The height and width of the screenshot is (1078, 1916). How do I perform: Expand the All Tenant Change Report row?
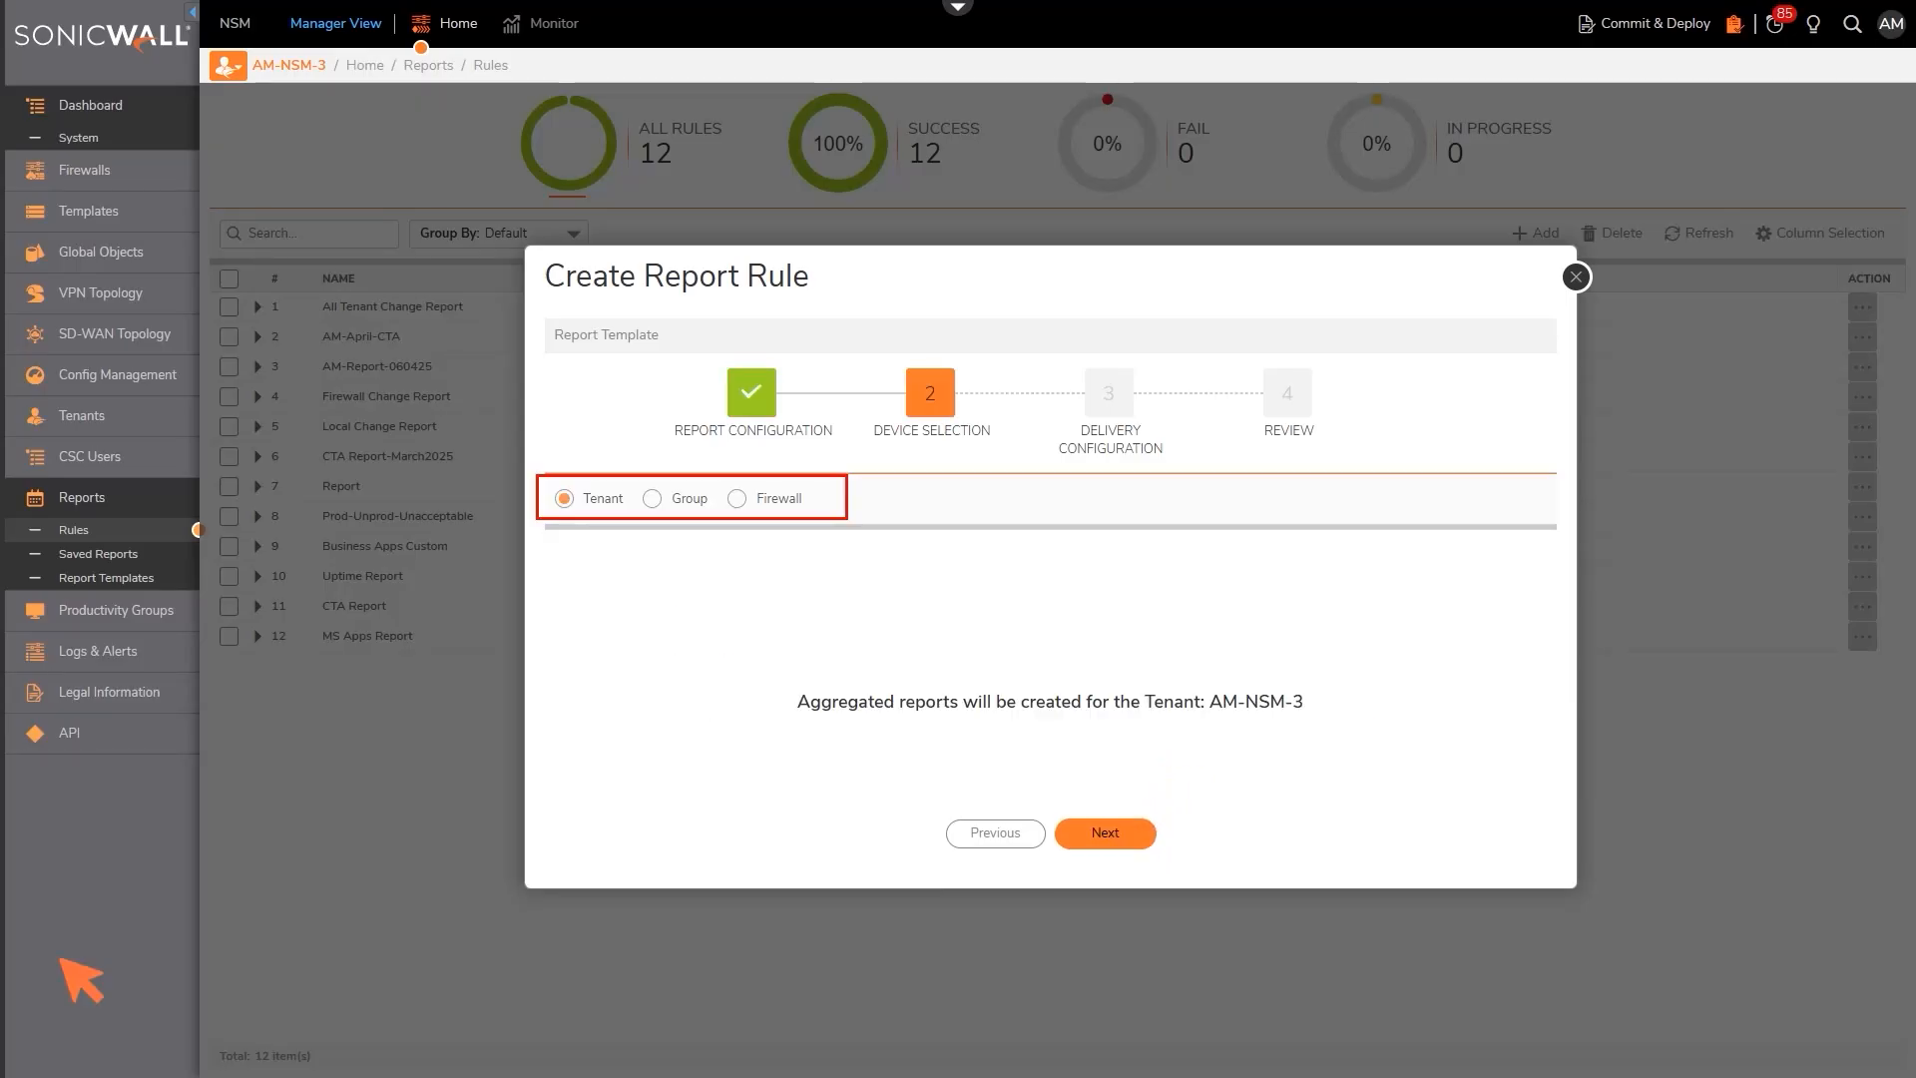click(257, 307)
